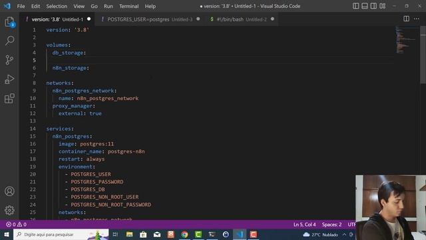Open the terminal icon on the taskbar
Image resolution: width=426 pixels, height=240 pixels.
(212, 234)
